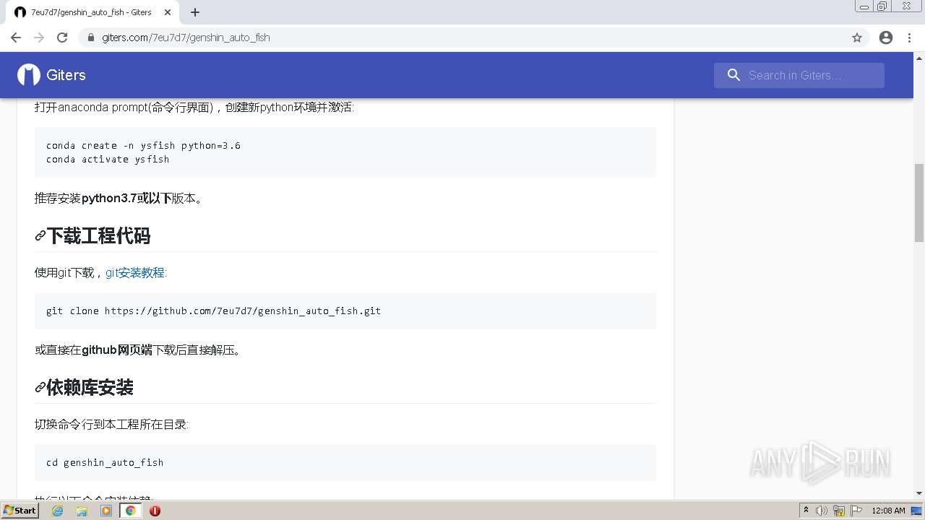Click the 下载工程代码 heading
The height and width of the screenshot is (520, 925).
[98, 236]
